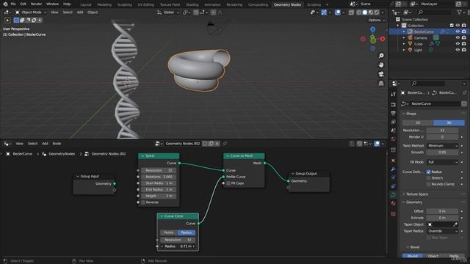This screenshot has width=470, height=264.
Task: Click the Blender logo icon in the menu bar
Action: point(5,4)
